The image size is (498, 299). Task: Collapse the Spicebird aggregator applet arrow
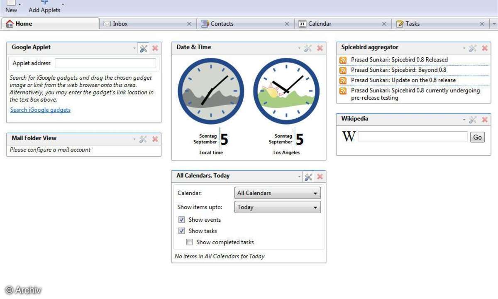click(x=464, y=49)
